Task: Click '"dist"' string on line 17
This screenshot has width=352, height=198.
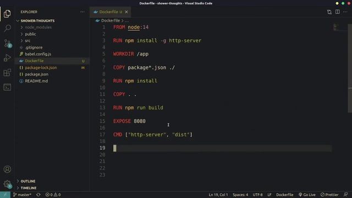Action: 181,135
